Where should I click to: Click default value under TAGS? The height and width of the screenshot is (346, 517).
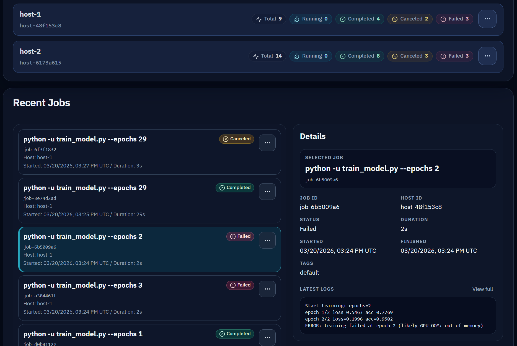[x=309, y=273]
